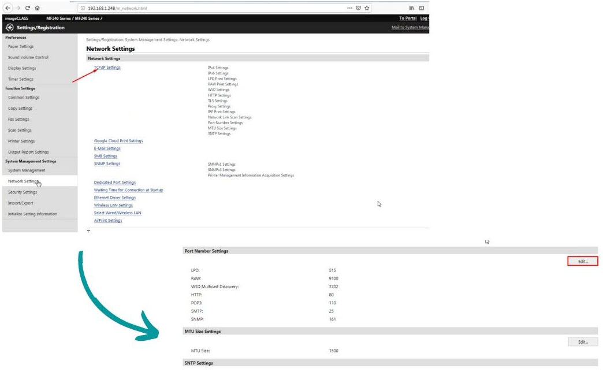Open Security Settings in the sidebar
603x372 pixels.
point(23,192)
